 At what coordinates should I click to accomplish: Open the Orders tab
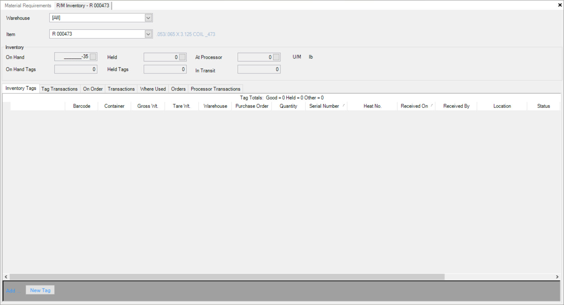pyautogui.click(x=178, y=89)
